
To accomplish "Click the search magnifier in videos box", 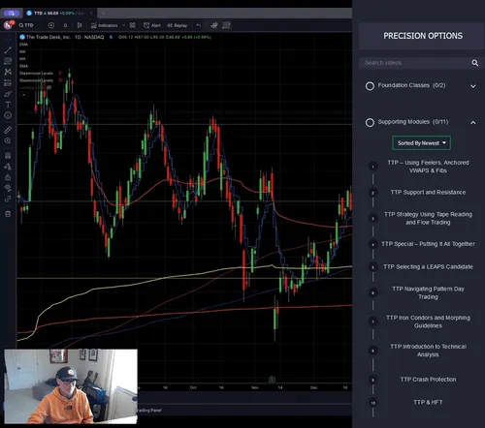I will click(474, 63).
